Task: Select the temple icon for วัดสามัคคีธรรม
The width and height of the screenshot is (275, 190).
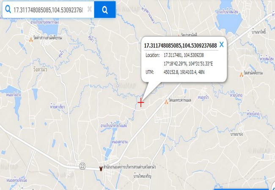Action: pos(241,75)
